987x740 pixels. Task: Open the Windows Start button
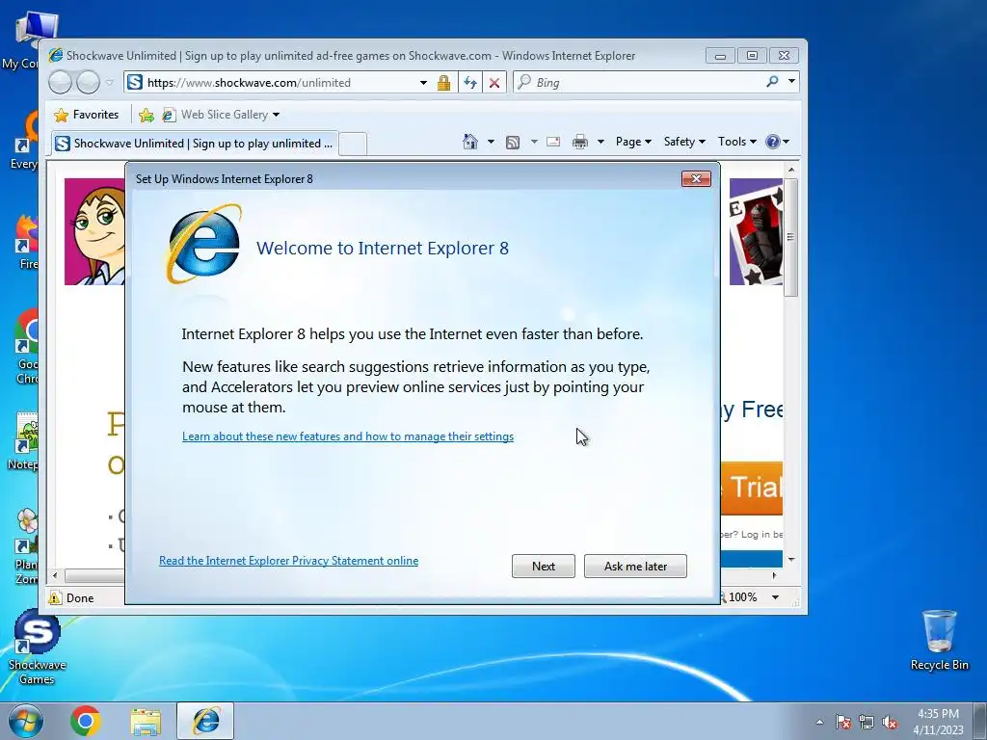pos(25,721)
